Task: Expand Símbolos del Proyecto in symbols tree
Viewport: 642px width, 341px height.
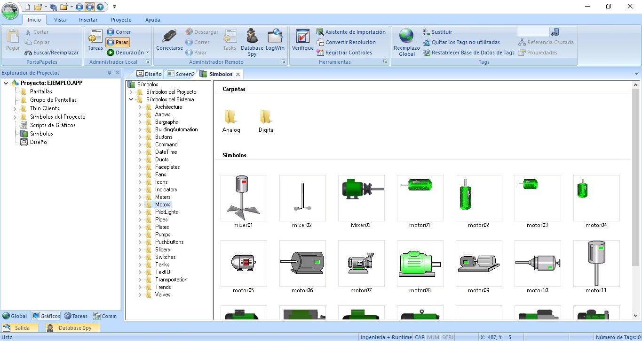Action: (x=131, y=92)
